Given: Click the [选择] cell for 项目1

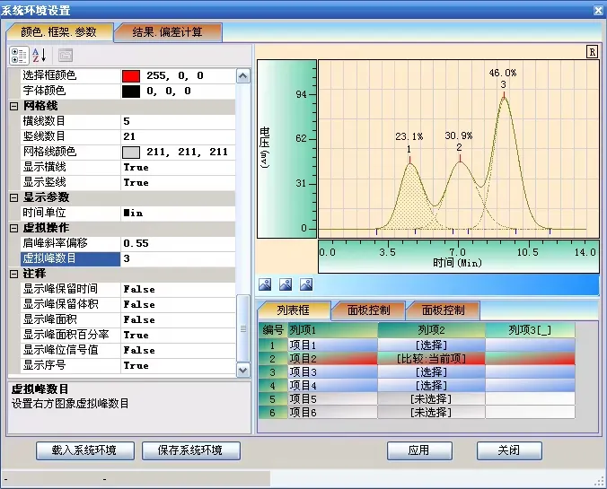Looking at the screenshot, I should pyautogui.click(x=431, y=345).
